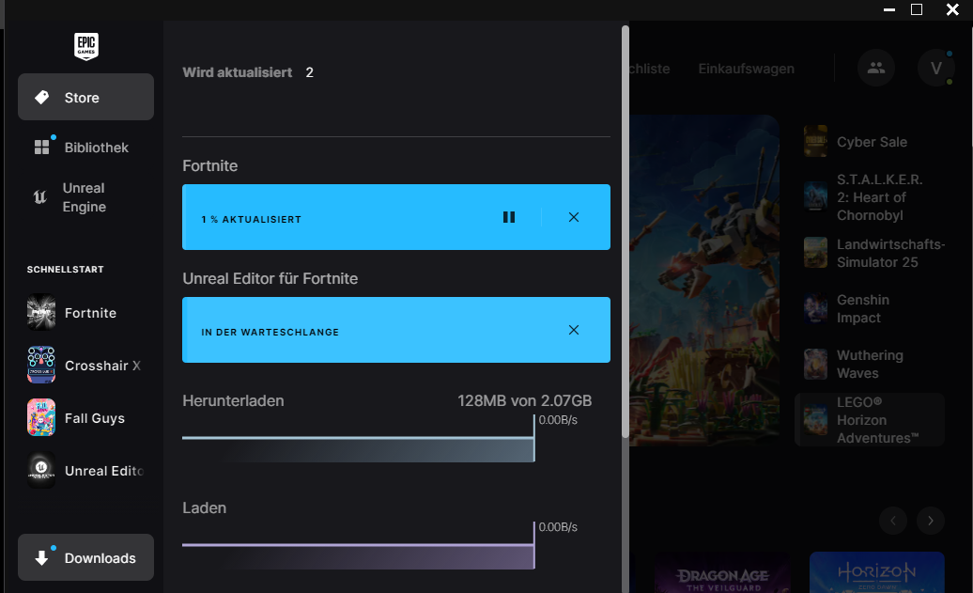
Task: Select LEGO Horizon Adventures entry
Action: click(x=870, y=420)
